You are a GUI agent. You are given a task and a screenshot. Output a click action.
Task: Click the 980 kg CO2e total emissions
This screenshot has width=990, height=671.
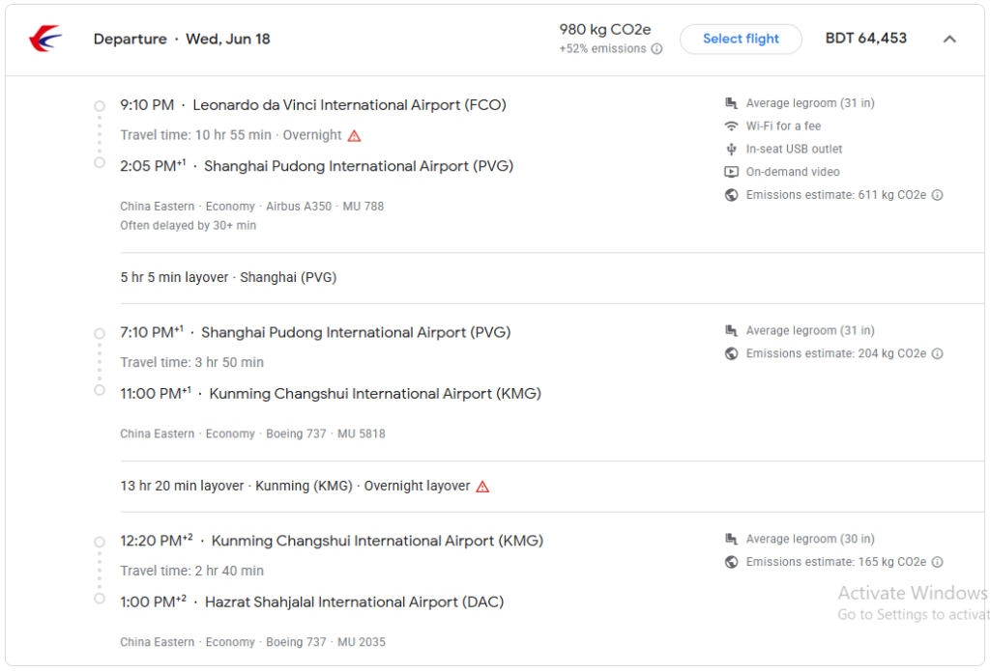coord(605,30)
